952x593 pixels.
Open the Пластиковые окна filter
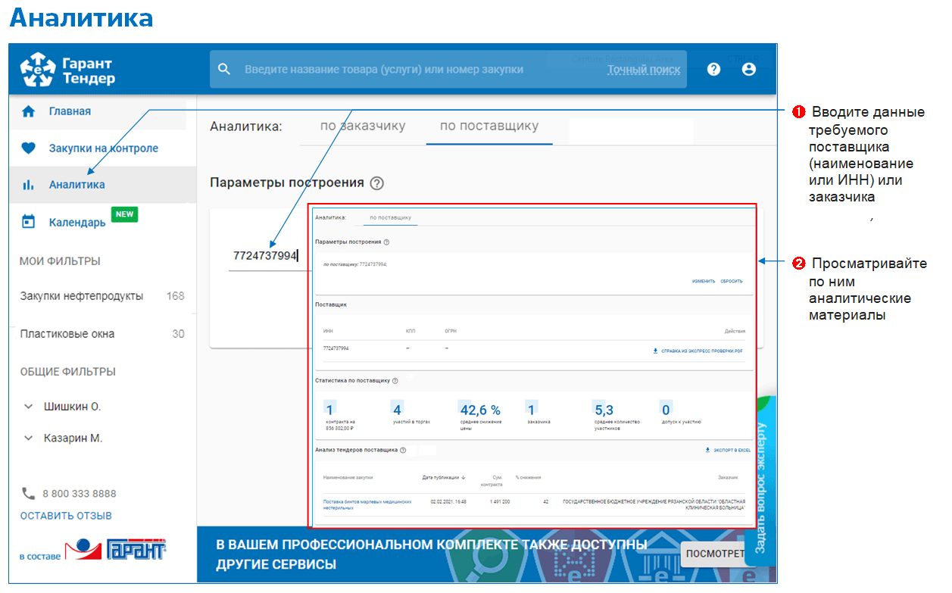(x=67, y=334)
